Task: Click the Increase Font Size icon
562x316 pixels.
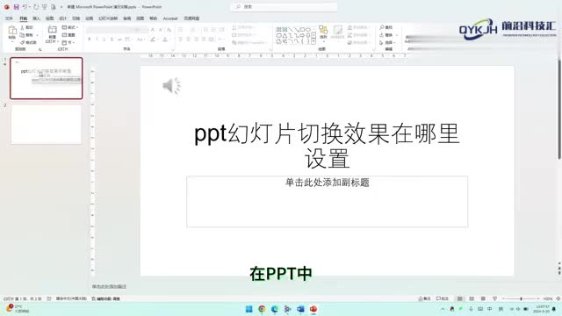Action: (153, 30)
